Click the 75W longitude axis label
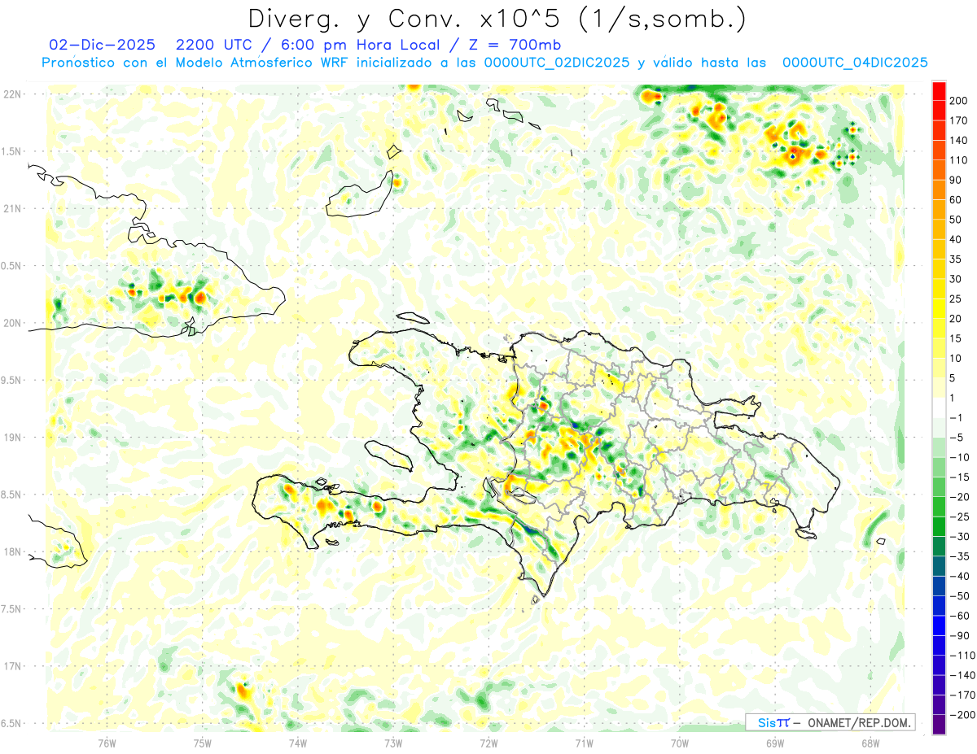This screenshot has width=977, height=754. coord(202,742)
